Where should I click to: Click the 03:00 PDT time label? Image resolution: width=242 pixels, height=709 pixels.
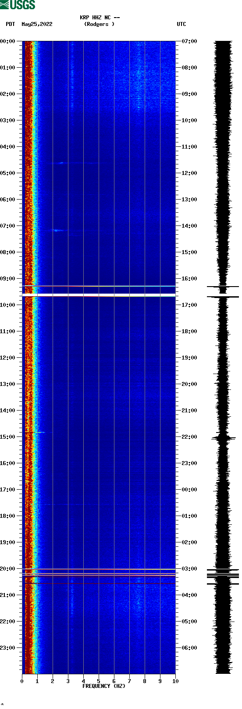[8, 120]
